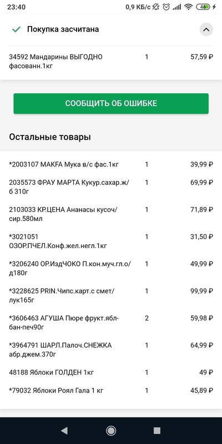Select the PRIN. Чипсы item row

pyautogui.click(x=111, y=296)
